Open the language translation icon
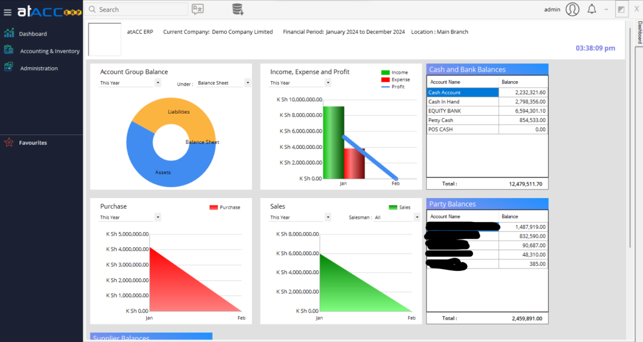This screenshot has height=342, width=643. (x=198, y=9)
